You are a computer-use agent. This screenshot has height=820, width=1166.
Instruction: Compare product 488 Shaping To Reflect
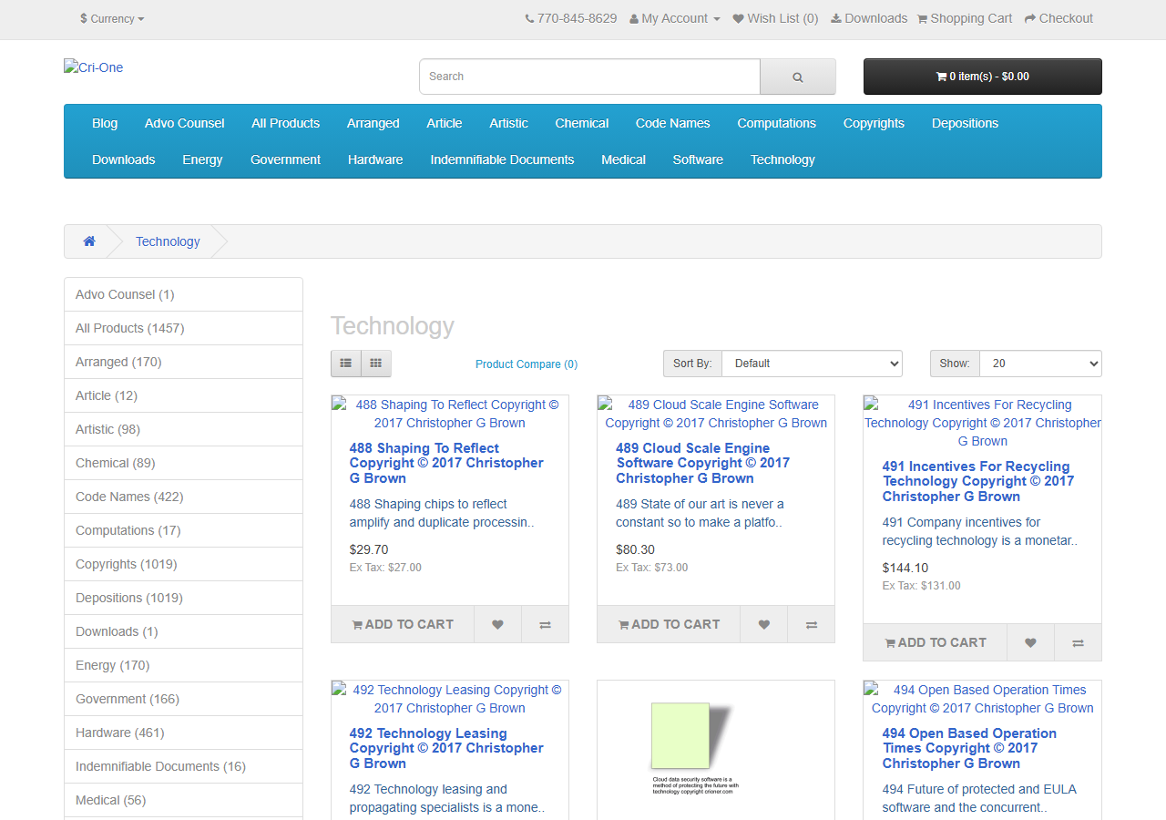(x=545, y=624)
